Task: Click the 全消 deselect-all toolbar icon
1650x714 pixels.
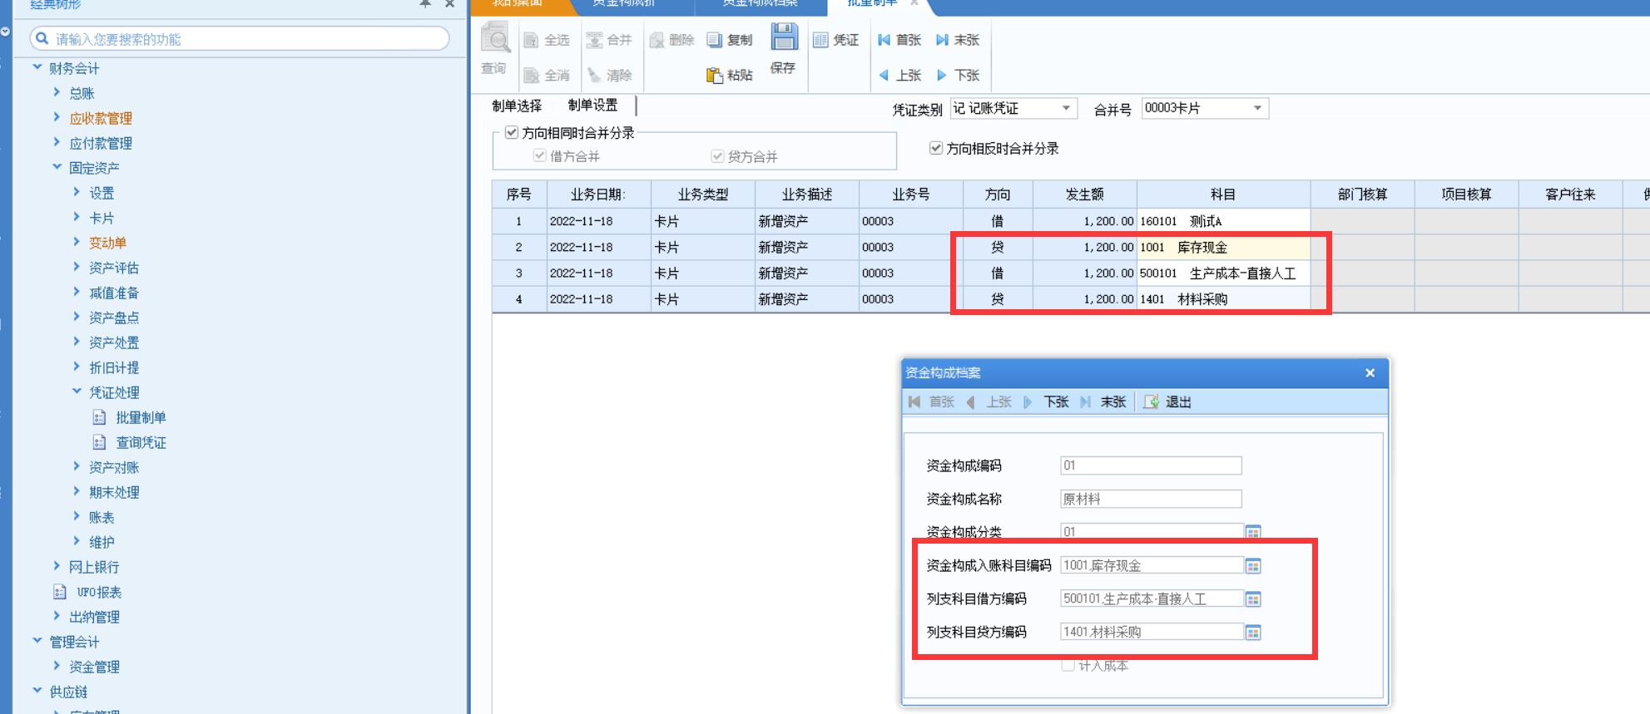Action: [x=531, y=76]
